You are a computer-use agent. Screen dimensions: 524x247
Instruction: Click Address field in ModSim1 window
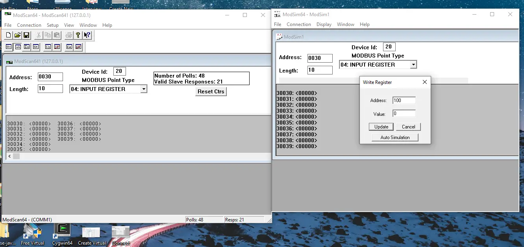pyautogui.click(x=320, y=58)
